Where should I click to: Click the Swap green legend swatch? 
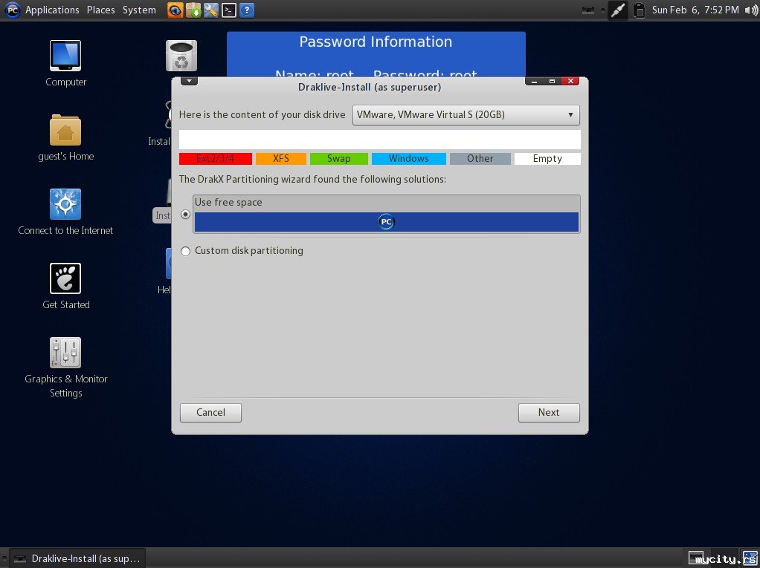coord(339,159)
